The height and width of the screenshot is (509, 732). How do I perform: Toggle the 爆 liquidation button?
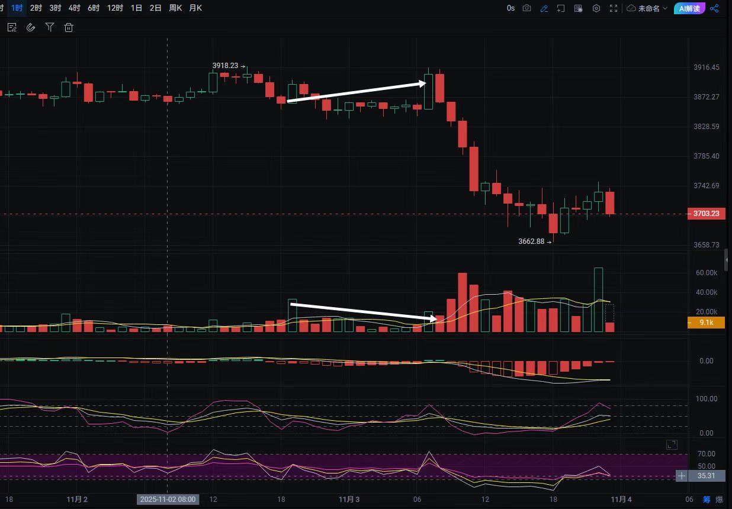pos(719,500)
